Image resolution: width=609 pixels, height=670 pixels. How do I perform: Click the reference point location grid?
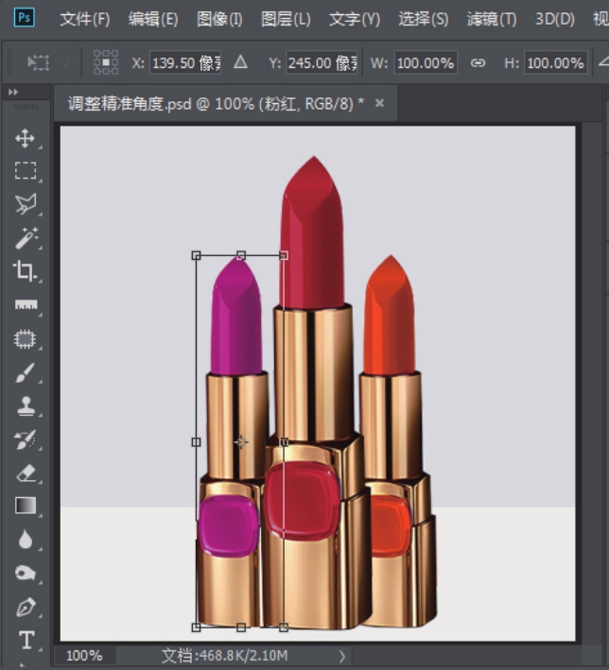[106, 62]
